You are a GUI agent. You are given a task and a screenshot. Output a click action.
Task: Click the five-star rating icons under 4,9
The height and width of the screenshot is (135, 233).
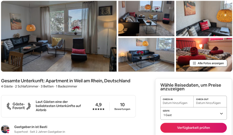(x=98, y=109)
